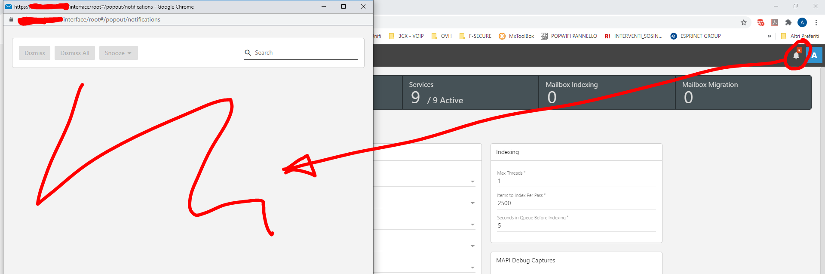This screenshot has height=274, width=825.
Task: Open the Altri Preferiti bookmarks folder
Action: pos(800,36)
